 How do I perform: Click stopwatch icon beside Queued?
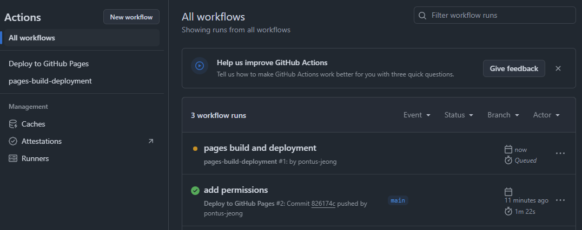point(508,160)
